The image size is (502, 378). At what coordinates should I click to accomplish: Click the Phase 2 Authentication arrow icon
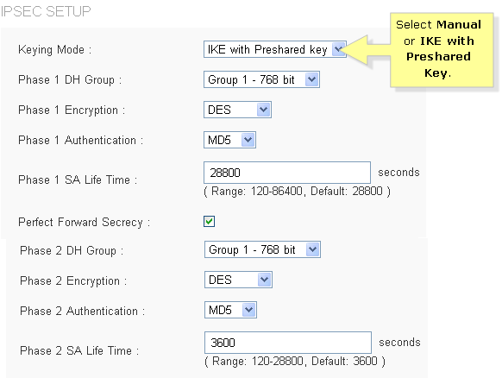pos(249,310)
